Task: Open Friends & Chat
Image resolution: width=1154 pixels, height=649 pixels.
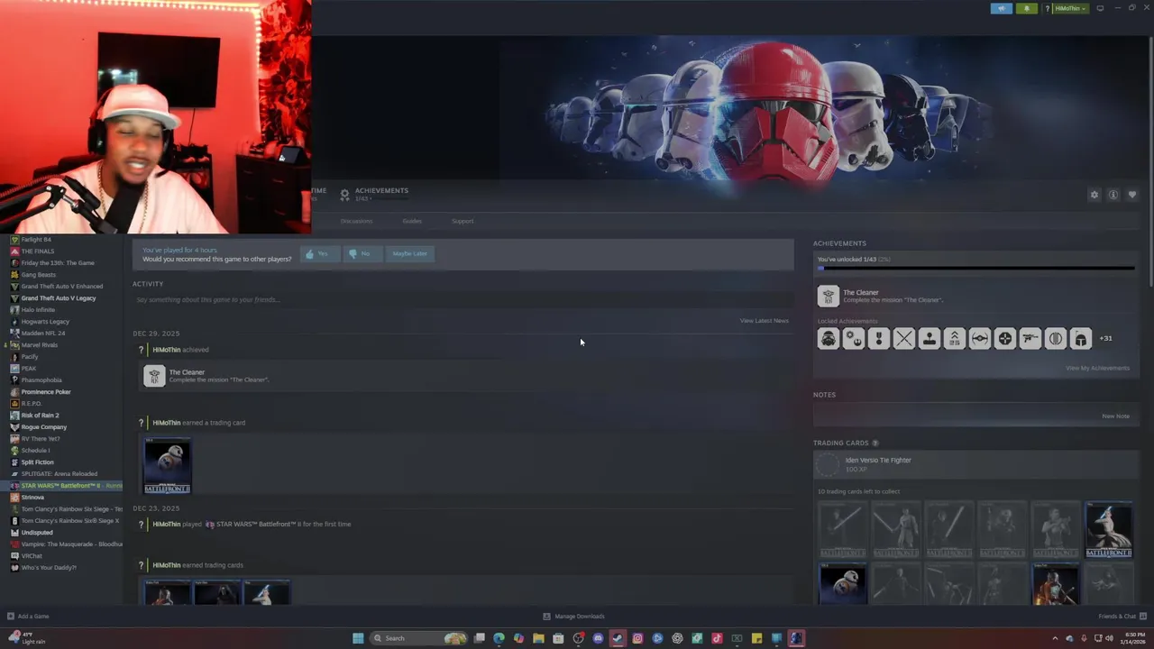Action: (x=1121, y=617)
